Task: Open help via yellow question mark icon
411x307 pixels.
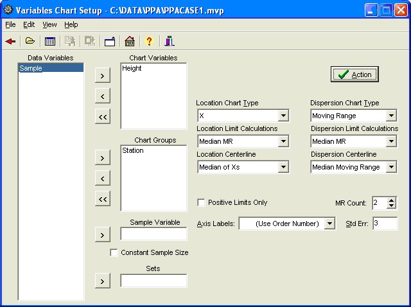Action: (149, 41)
